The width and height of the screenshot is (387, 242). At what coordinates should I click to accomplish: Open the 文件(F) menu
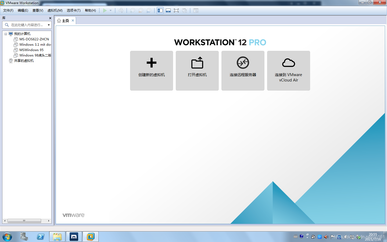coord(8,10)
